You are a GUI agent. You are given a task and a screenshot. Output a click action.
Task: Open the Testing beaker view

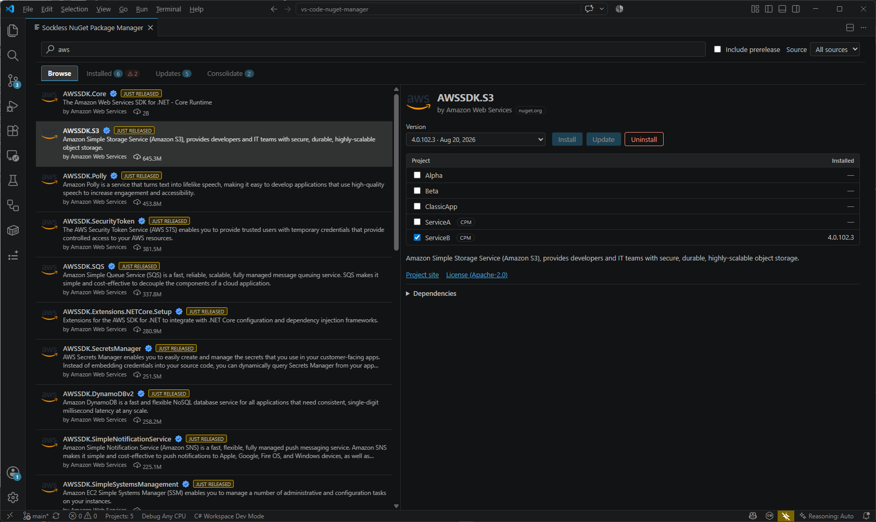point(13,180)
